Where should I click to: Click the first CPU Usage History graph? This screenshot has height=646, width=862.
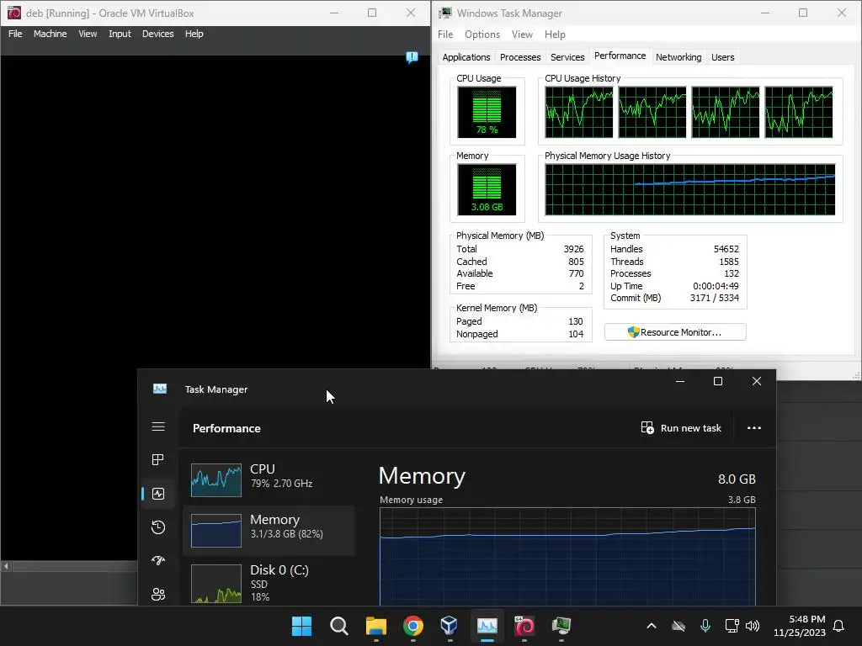tap(578, 112)
